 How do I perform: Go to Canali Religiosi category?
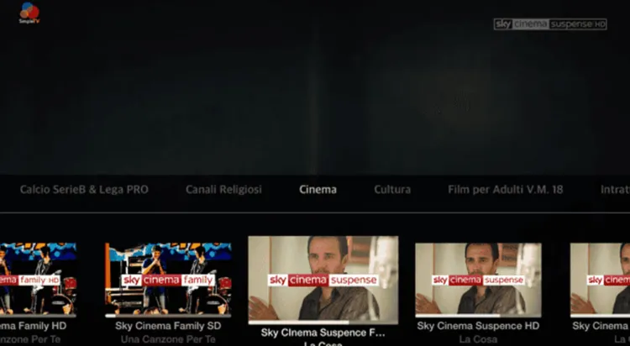[x=223, y=190]
